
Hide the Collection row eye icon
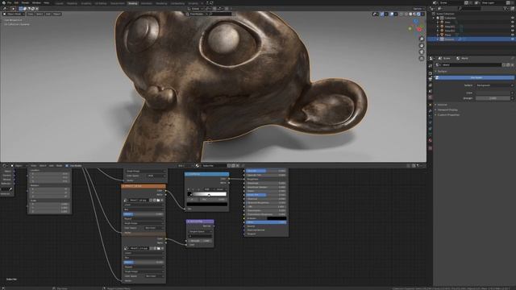click(513, 18)
